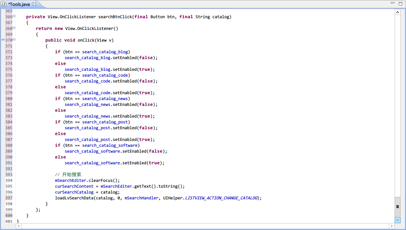406x230 pixels.
Task: Close the Tools.java editor tab
Action: click(x=34, y=4)
